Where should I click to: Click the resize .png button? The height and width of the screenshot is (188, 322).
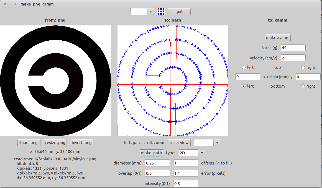[x=55, y=143]
